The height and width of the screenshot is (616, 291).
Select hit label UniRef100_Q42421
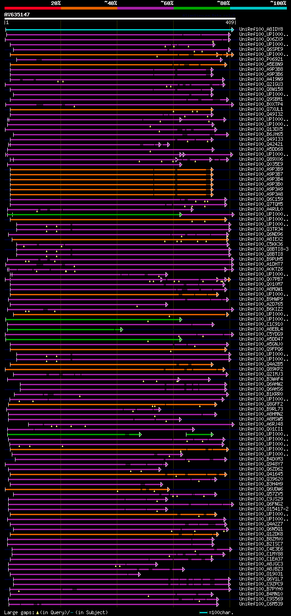coord(262,144)
